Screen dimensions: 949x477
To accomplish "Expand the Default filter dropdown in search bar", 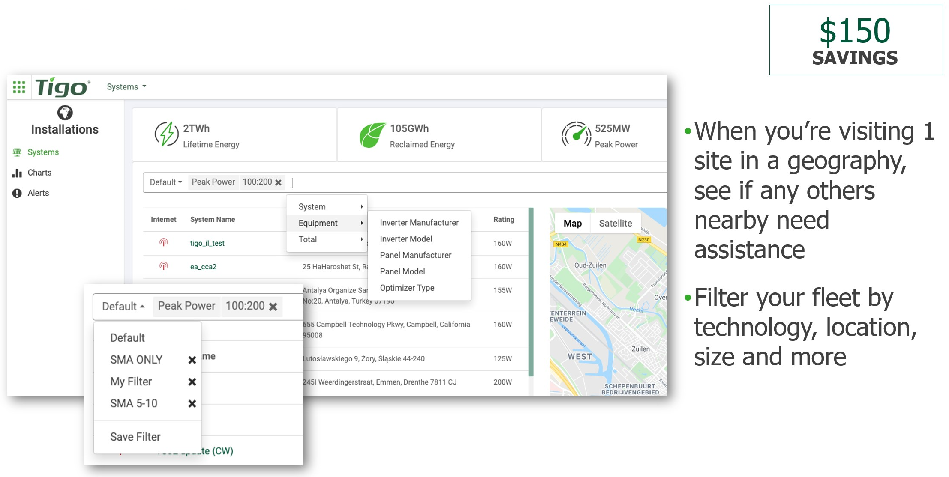I will (165, 182).
